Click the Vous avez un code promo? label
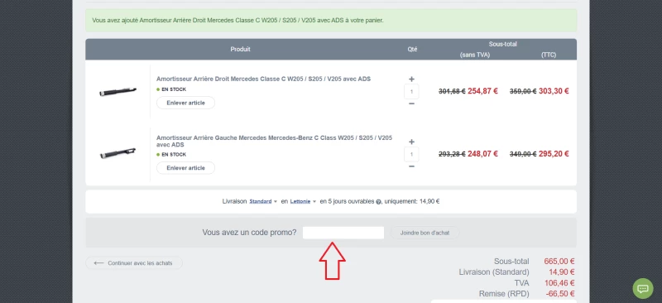Viewport: 662px width, 303px height. coord(249,233)
